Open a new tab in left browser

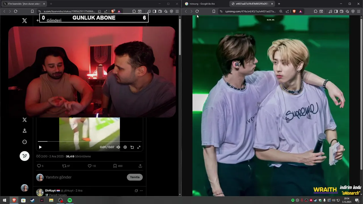[x=51, y=4]
